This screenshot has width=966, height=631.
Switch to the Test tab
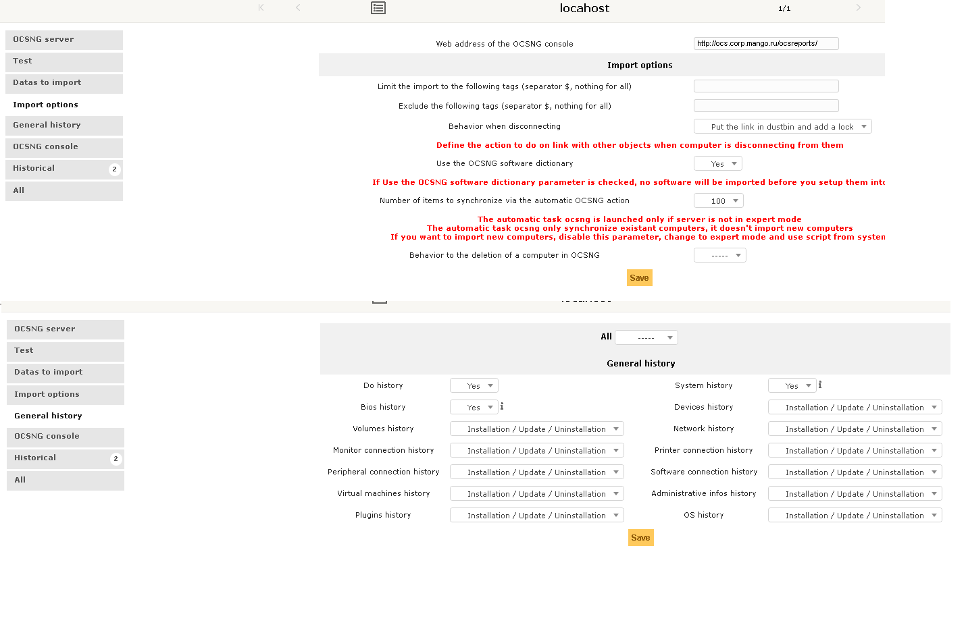(63, 61)
